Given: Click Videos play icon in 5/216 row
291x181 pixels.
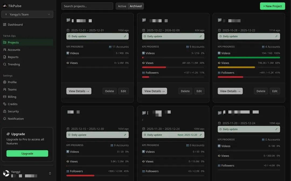Looking at the screenshot, I should [x=143, y=53].
